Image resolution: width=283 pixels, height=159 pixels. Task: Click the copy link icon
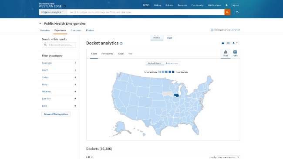pyautogui.click(x=228, y=43)
